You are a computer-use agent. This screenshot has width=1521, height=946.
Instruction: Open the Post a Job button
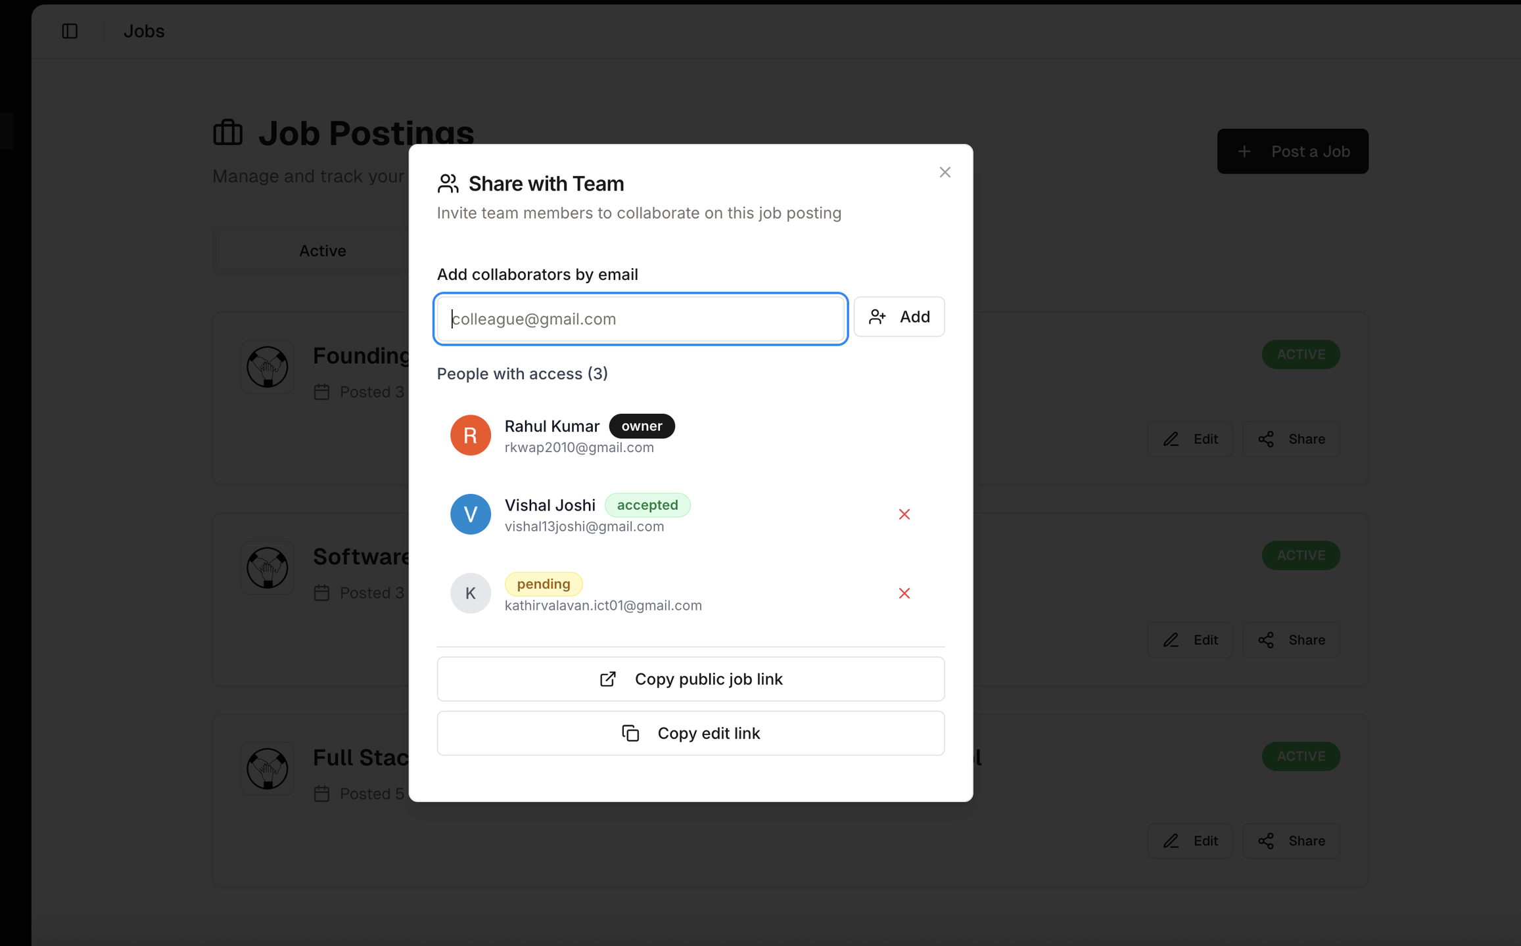pyautogui.click(x=1292, y=151)
